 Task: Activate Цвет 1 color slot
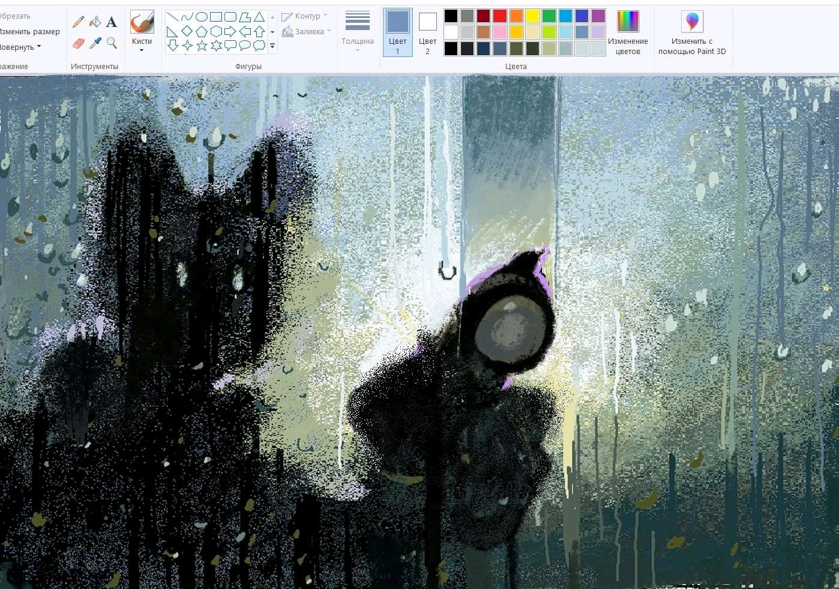coord(397,32)
